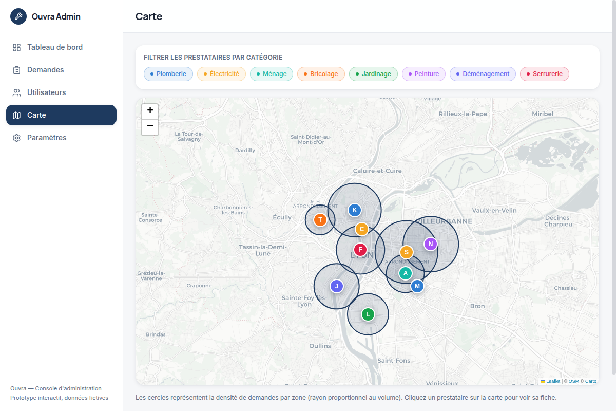The image size is (616, 411).
Task: Click the Écully map label
Action: (282, 217)
